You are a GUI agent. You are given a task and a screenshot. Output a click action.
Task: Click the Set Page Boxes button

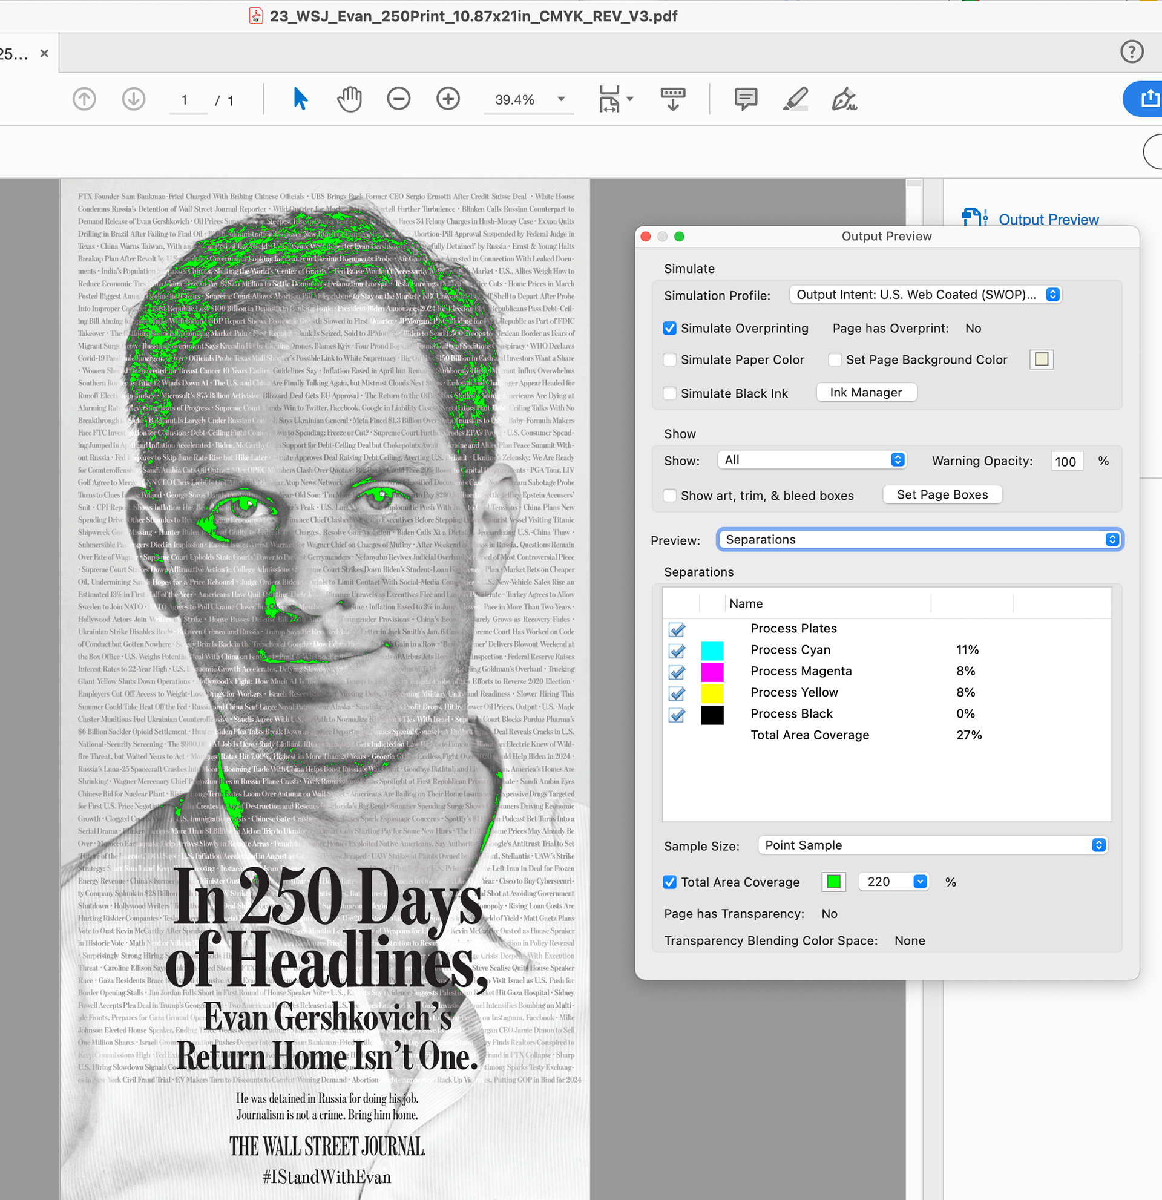(x=942, y=494)
